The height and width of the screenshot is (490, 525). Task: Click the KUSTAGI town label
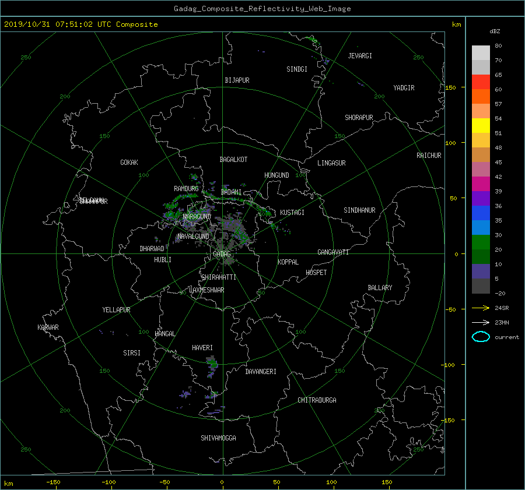292,213
